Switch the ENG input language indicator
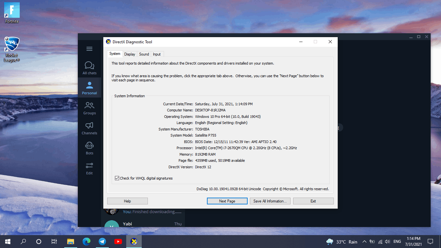This screenshot has height=248, width=441. (x=397, y=242)
